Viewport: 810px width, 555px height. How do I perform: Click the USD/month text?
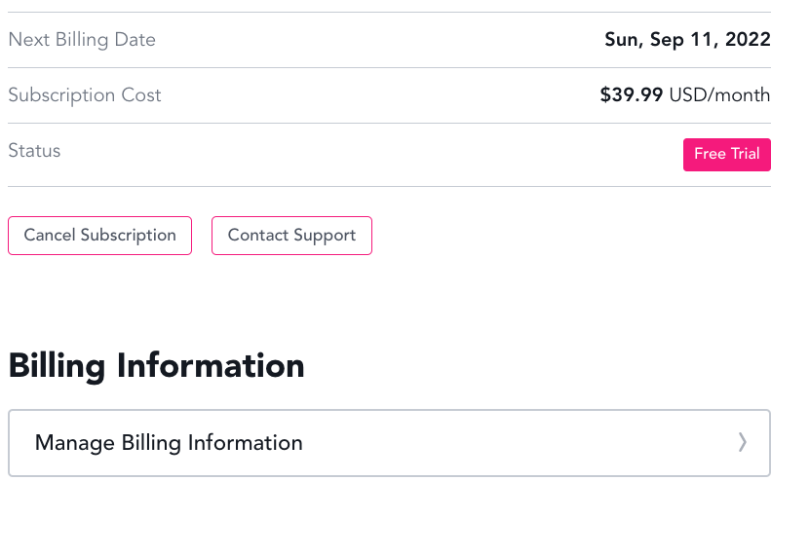coord(719,95)
